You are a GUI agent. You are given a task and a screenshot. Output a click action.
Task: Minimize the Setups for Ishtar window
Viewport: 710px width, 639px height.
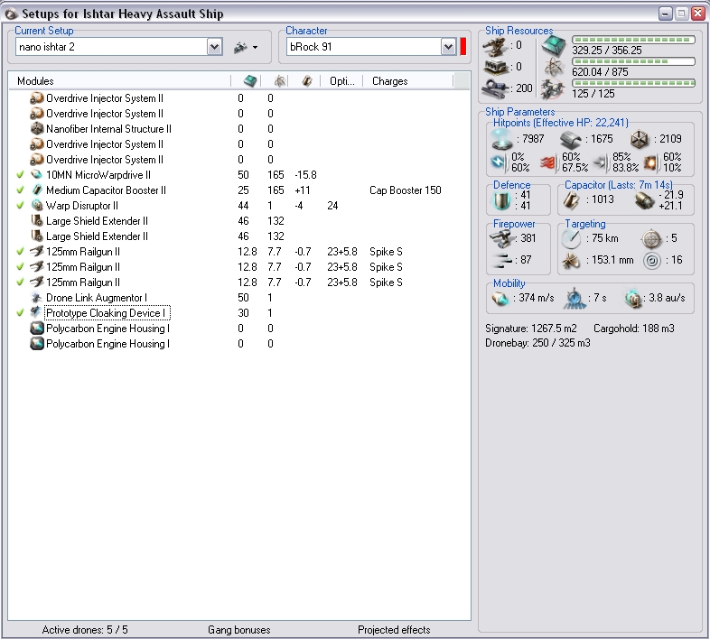point(665,14)
